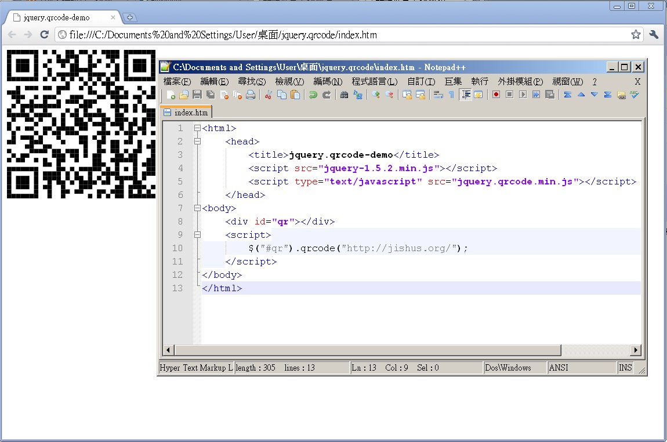Redo the edit using the Redo arrow

pos(327,95)
